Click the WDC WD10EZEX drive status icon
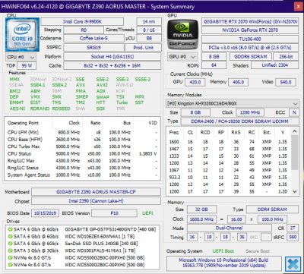 click(10, 237)
